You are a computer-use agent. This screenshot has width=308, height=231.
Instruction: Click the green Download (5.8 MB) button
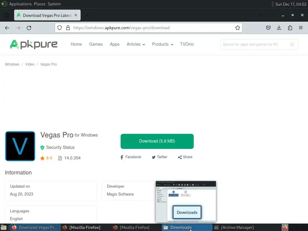pos(157,141)
